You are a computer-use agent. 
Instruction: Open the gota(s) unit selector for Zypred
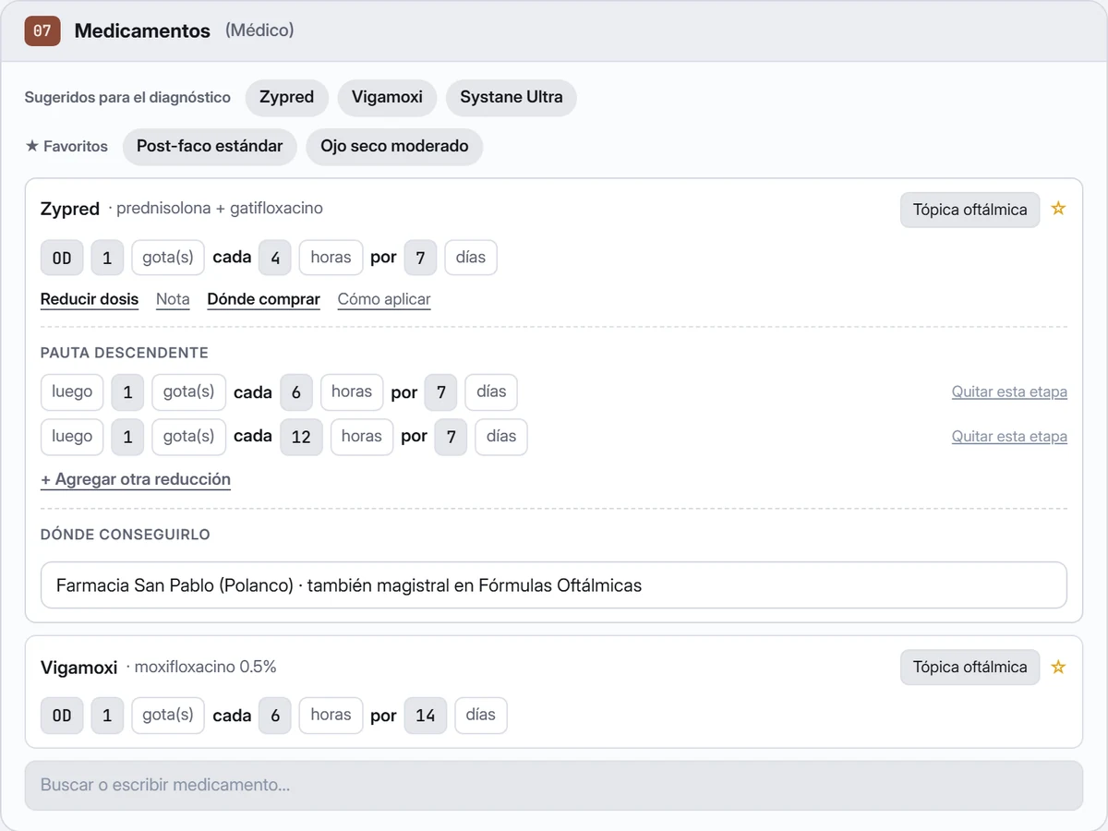[x=168, y=258]
